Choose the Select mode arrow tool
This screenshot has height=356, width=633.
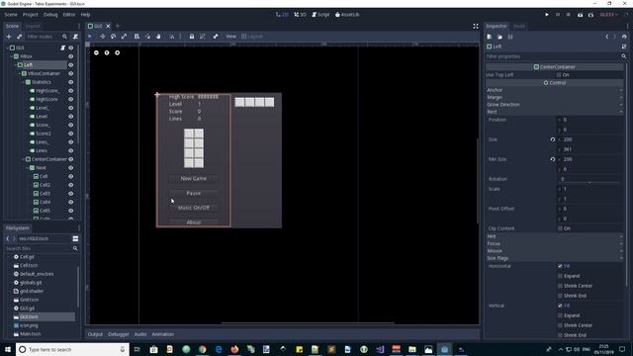[x=90, y=37]
